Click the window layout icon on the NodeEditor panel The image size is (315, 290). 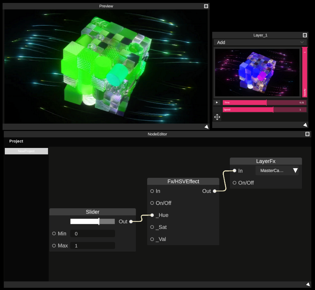(x=308, y=134)
